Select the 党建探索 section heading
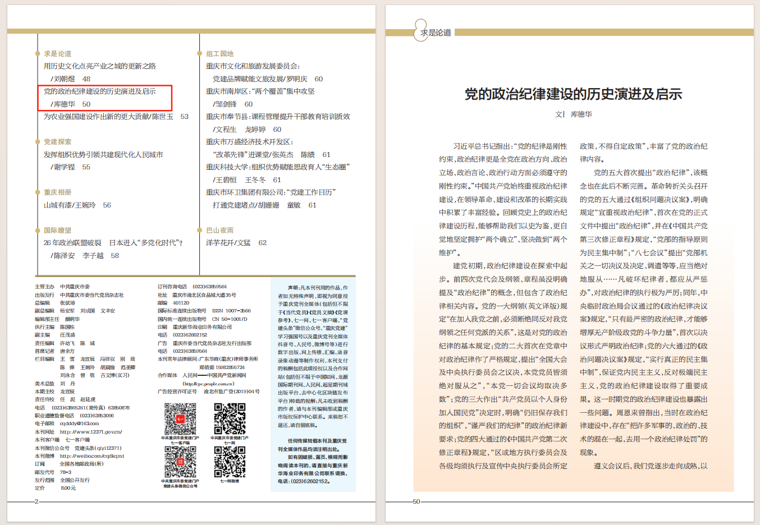This screenshot has width=760, height=525. click(57, 142)
